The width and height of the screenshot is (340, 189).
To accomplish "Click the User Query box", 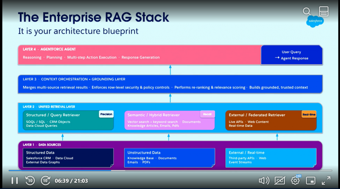I will 292,55.
